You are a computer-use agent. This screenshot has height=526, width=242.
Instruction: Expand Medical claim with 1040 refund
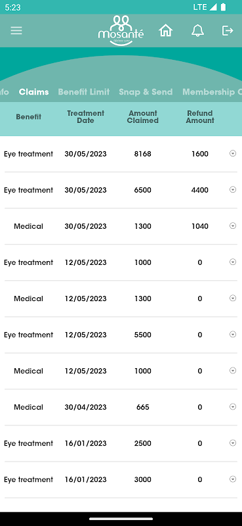point(233,226)
